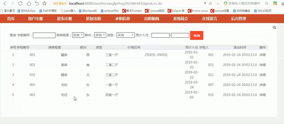Open 房屋出租 in navigation menu
Viewport: 284px width, 124px height.
[93, 19]
